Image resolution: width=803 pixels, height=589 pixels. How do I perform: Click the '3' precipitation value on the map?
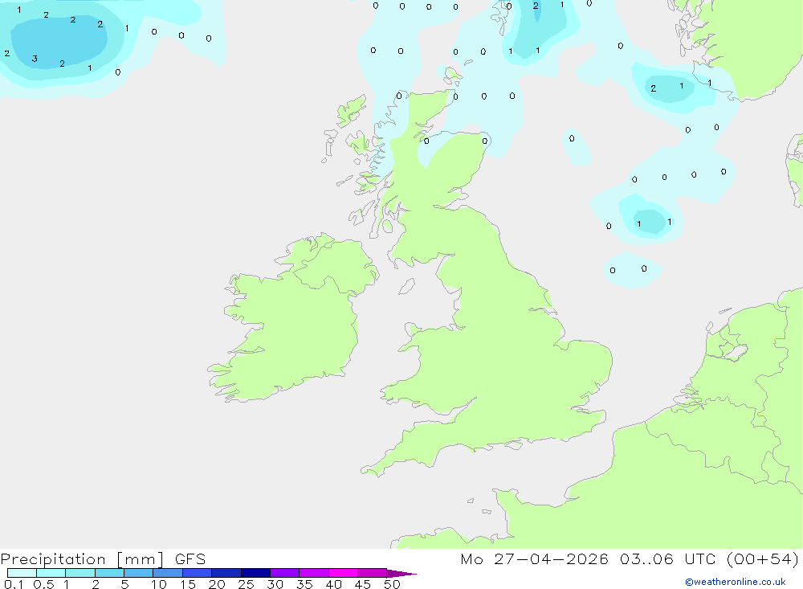(x=35, y=59)
